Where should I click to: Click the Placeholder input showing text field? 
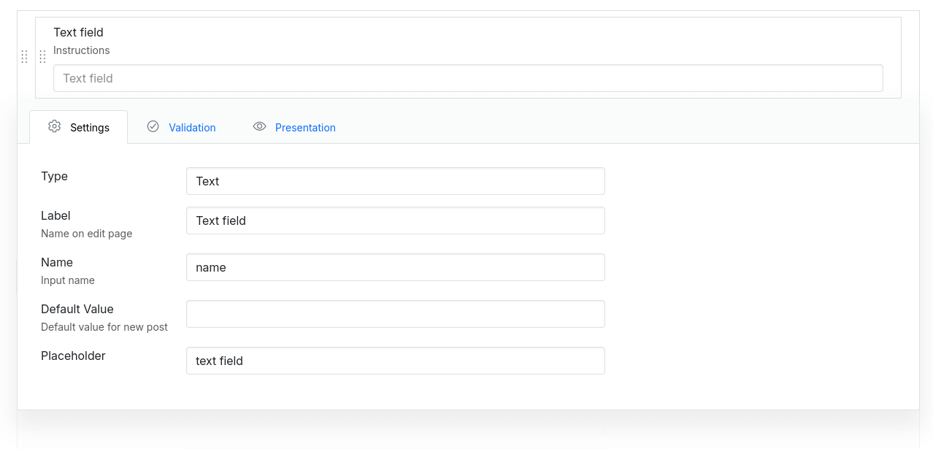(x=395, y=360)
